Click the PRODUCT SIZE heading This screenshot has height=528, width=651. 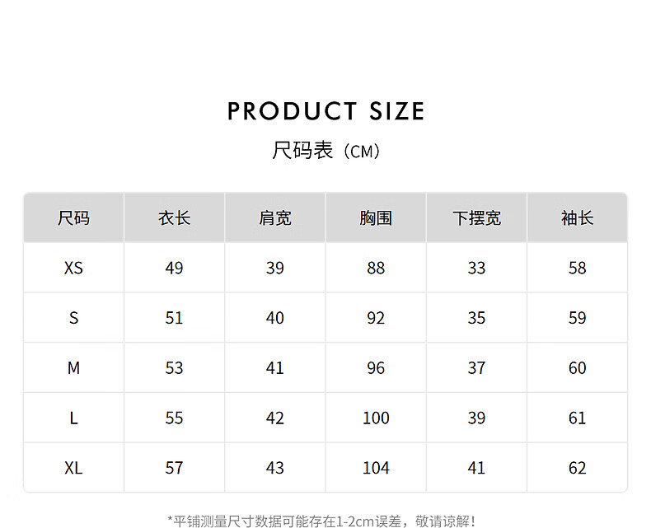325,111
